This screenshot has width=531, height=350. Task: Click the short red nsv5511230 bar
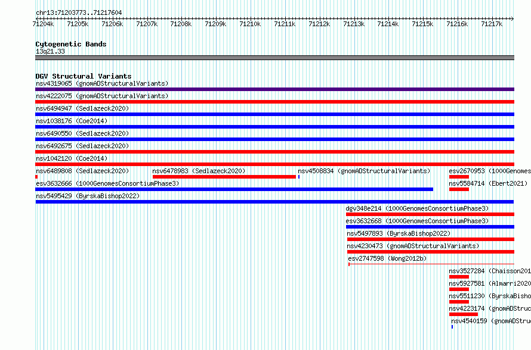tap(459, 302)
